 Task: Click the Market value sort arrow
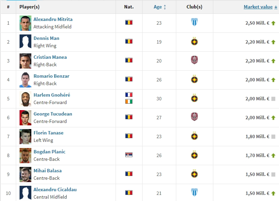click(x=275, y=7)
